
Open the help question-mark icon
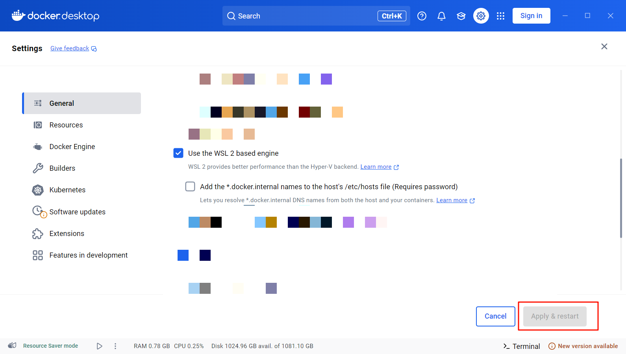pos(422,16)
